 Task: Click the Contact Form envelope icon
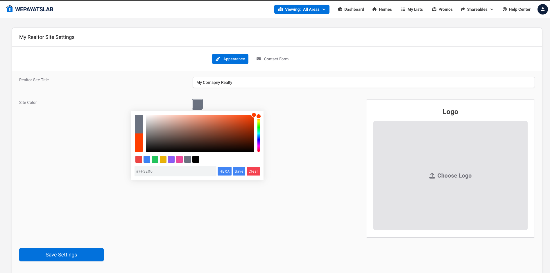(x=259, y=59)
